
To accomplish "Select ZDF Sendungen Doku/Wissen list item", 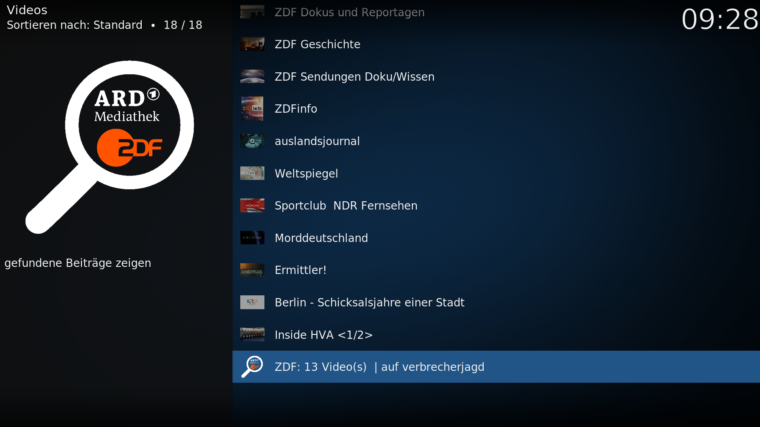I will pos(496,76).
